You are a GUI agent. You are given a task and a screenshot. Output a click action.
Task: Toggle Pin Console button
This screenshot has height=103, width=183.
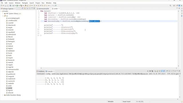[x=167, y=71]
